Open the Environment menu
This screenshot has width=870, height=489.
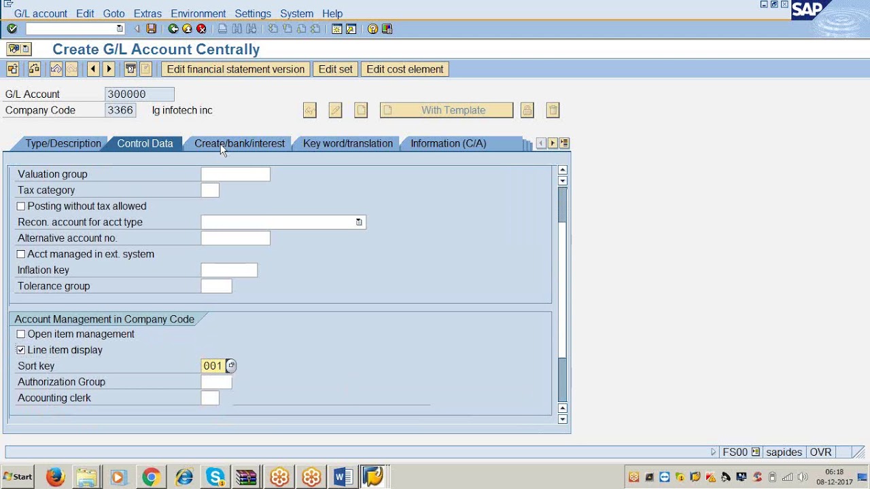[x=198, y=14]
